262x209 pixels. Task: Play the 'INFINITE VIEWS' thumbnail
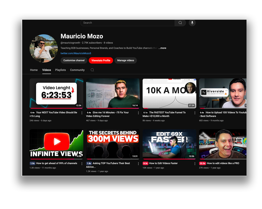click(x=56, y=144)
